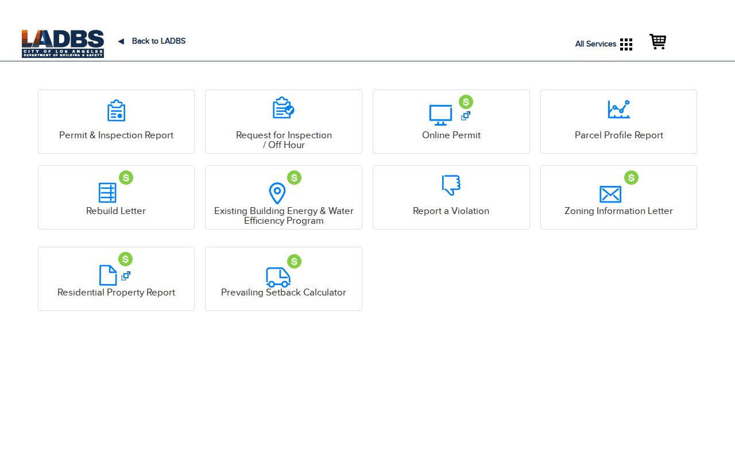735x459 pixels.
Task: Open Existing Building Energy & Water Efficiency Program label
Action: pyautogui.click(x=284, y=216)
